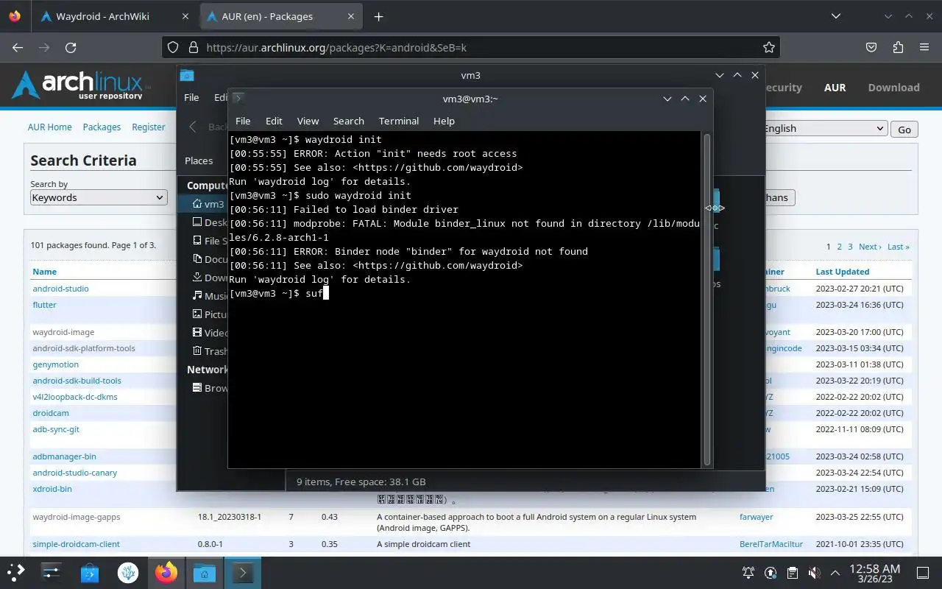Open Help menu in terminal
The image size is (942, 589).
(444, 121)
